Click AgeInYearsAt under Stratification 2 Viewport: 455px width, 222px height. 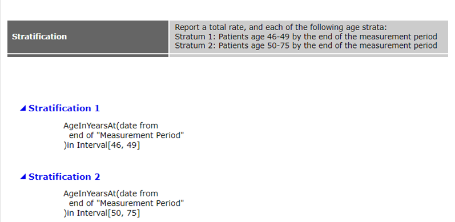(x=90, y=193)
